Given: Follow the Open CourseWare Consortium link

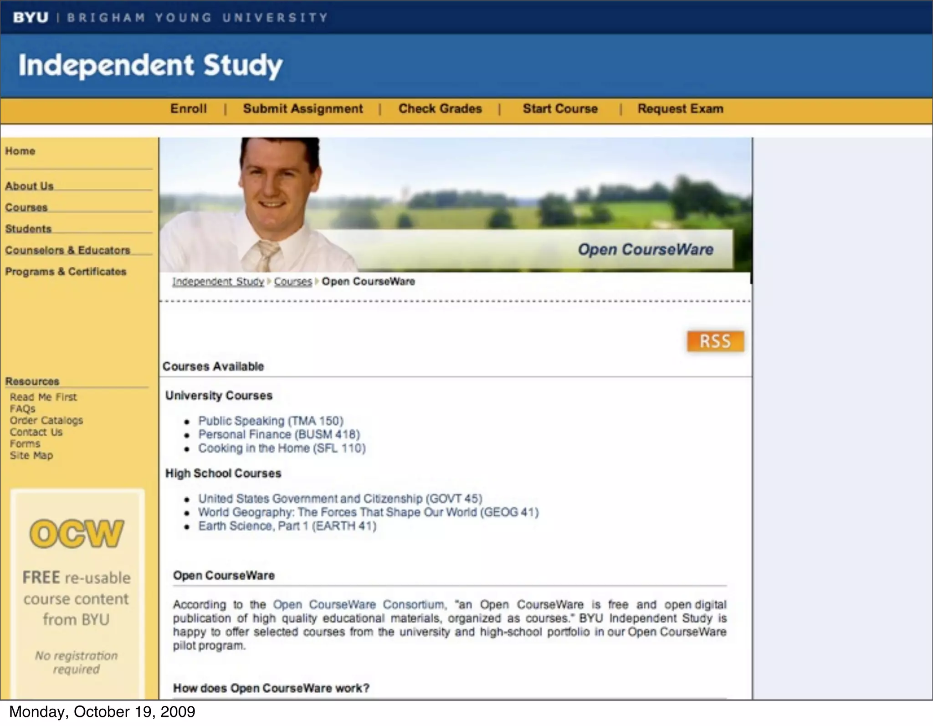Looking at the screenshot, I should [359, 604].
